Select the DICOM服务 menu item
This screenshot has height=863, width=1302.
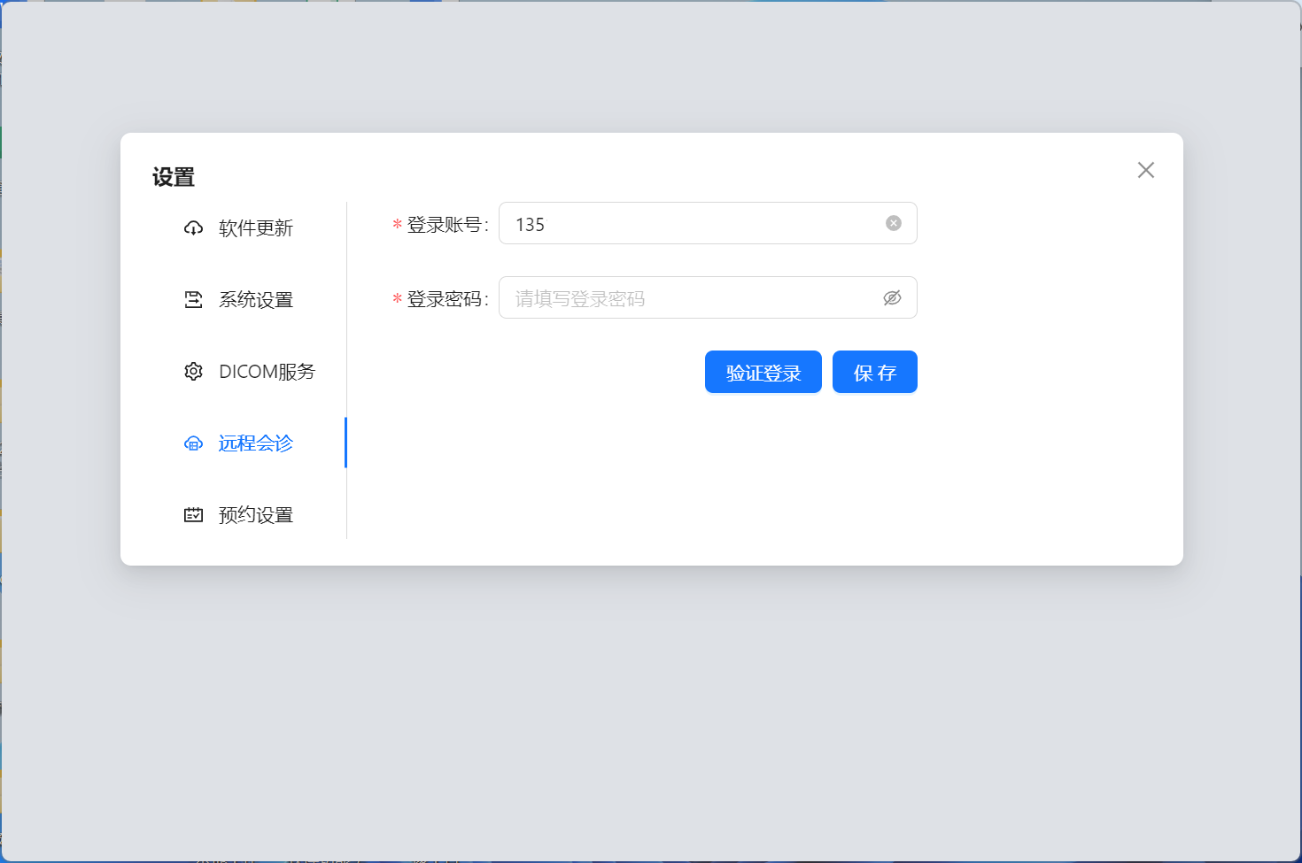pyautogui.click(x=266, y=372)
